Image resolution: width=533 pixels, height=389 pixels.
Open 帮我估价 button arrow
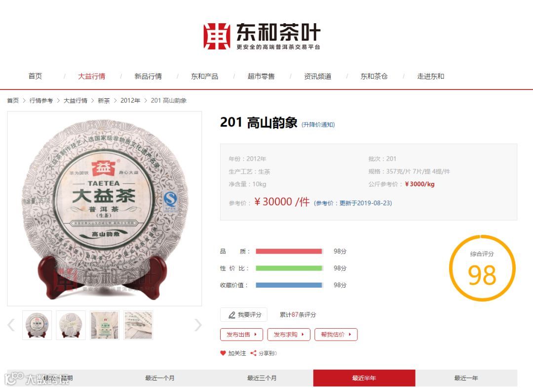(x=349, y=335)
